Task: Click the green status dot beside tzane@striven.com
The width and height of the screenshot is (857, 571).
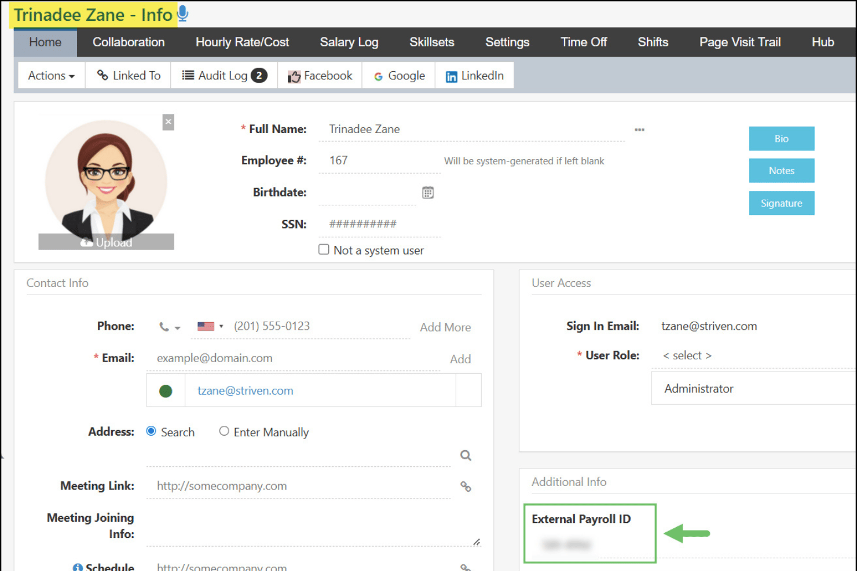Action: [166, 391]
